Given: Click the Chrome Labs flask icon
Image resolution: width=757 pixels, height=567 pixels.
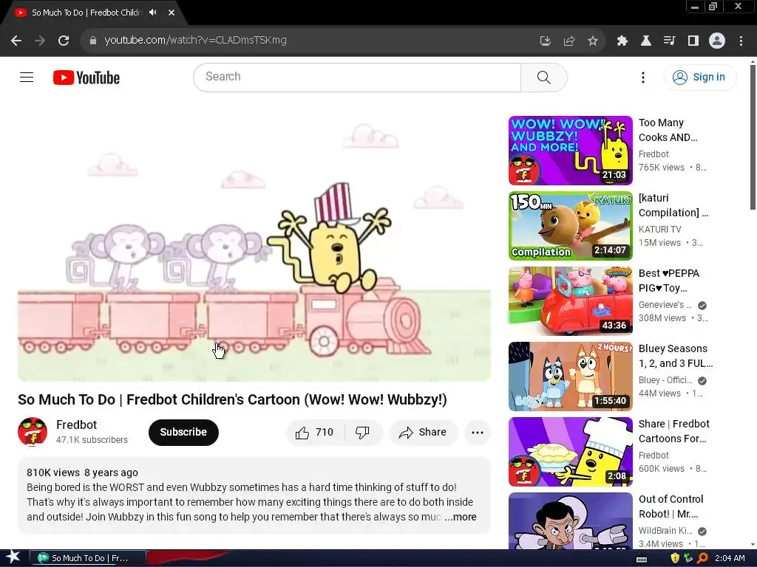Looking at the screenshot, I should tap(646, 41).
